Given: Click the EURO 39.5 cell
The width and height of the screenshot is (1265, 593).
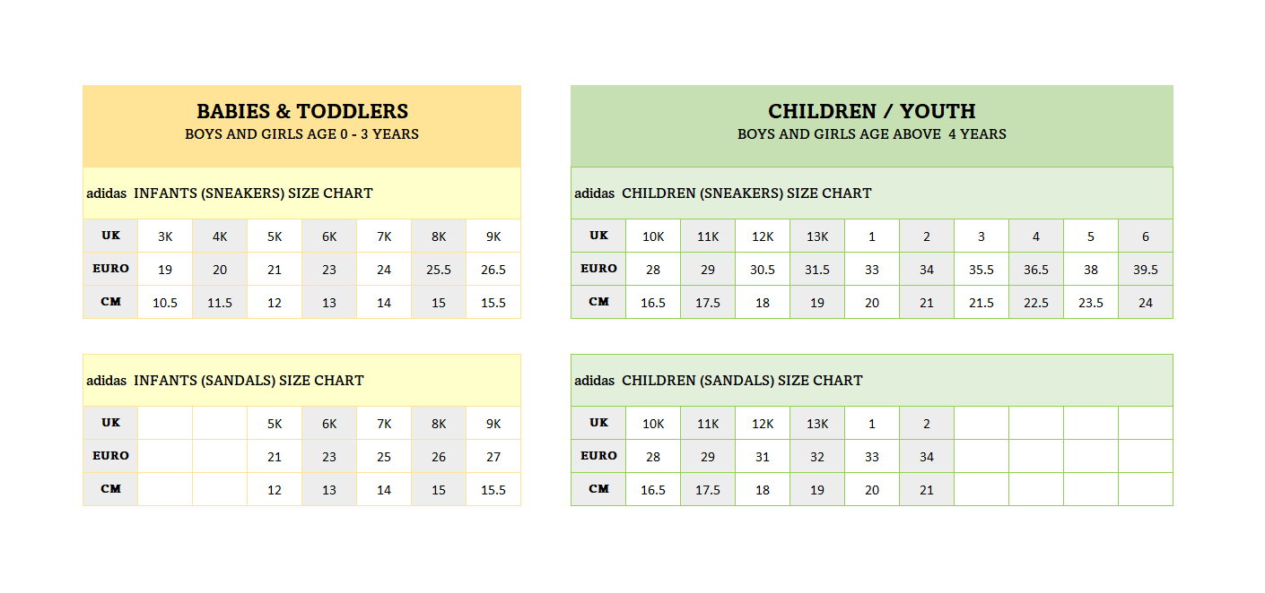Looking at the screenshot, I should 1146,270.
